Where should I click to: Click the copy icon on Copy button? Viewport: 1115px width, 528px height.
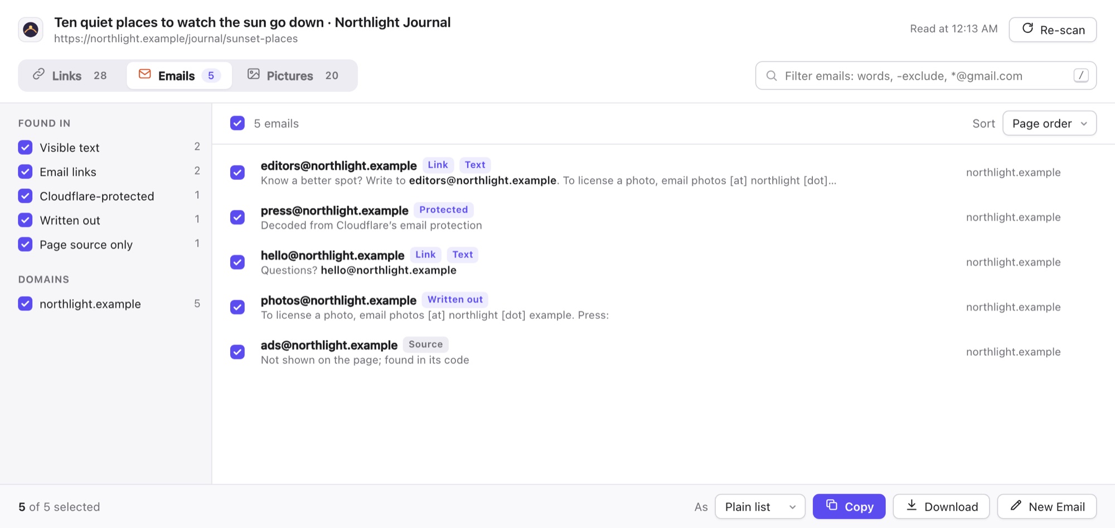click(x=832, y=505)
